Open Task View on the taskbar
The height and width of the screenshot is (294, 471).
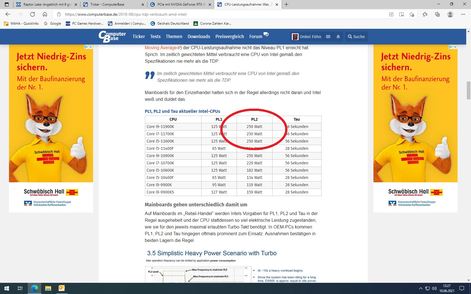coord(20,288)
